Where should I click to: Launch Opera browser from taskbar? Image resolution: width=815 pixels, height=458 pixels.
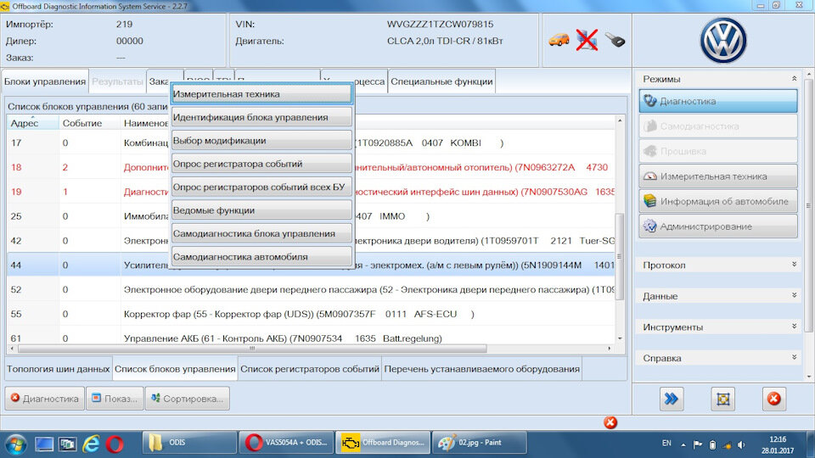tap(115, 444)
